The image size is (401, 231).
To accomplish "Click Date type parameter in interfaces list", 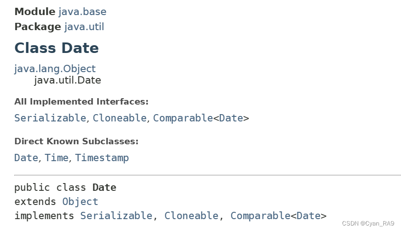I will [x=231, y=118].
